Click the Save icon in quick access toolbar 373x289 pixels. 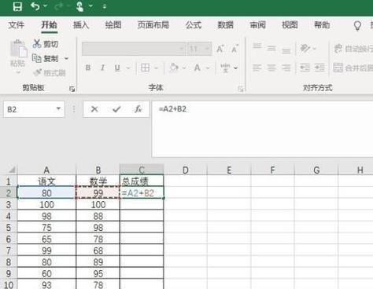click(x=17, y=6)
